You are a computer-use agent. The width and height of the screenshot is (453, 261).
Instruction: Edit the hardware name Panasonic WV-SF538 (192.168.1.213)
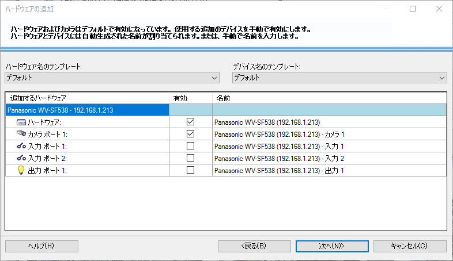pyautogui.click(x=329, y=122)
